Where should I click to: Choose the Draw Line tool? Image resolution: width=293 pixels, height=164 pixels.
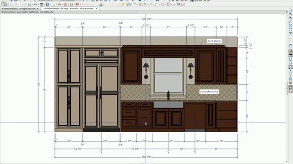point(151,4)
